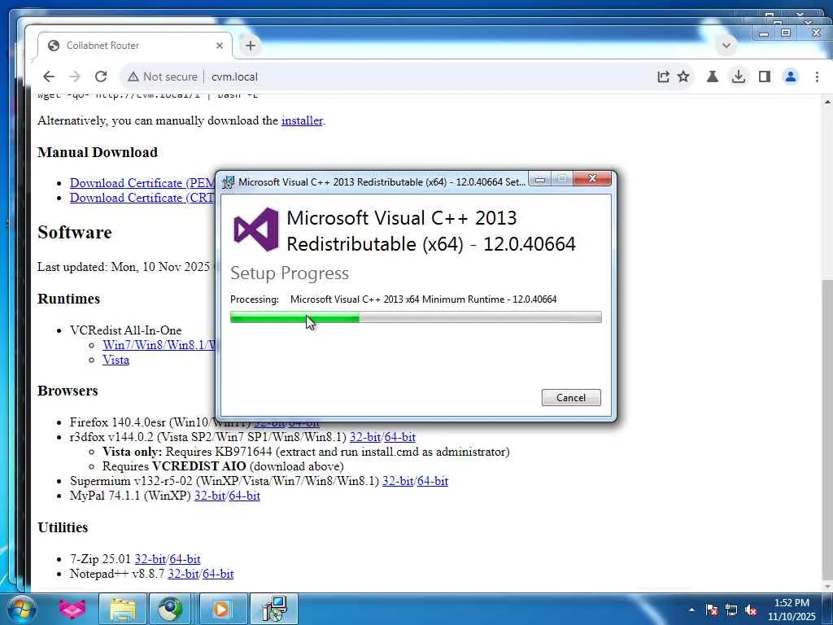The height and width of the screenshot is (625, 833).
Task: Open the Chrome labs flask icon
Action: point(713,76)
